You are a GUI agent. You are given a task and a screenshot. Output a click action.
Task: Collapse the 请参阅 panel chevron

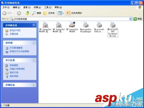tap(34, 43)
